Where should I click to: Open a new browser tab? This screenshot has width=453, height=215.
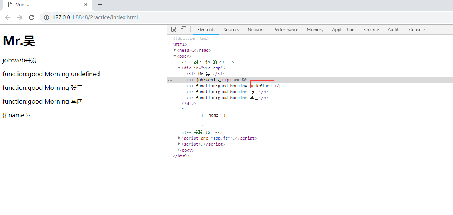[x=100, y=4]
